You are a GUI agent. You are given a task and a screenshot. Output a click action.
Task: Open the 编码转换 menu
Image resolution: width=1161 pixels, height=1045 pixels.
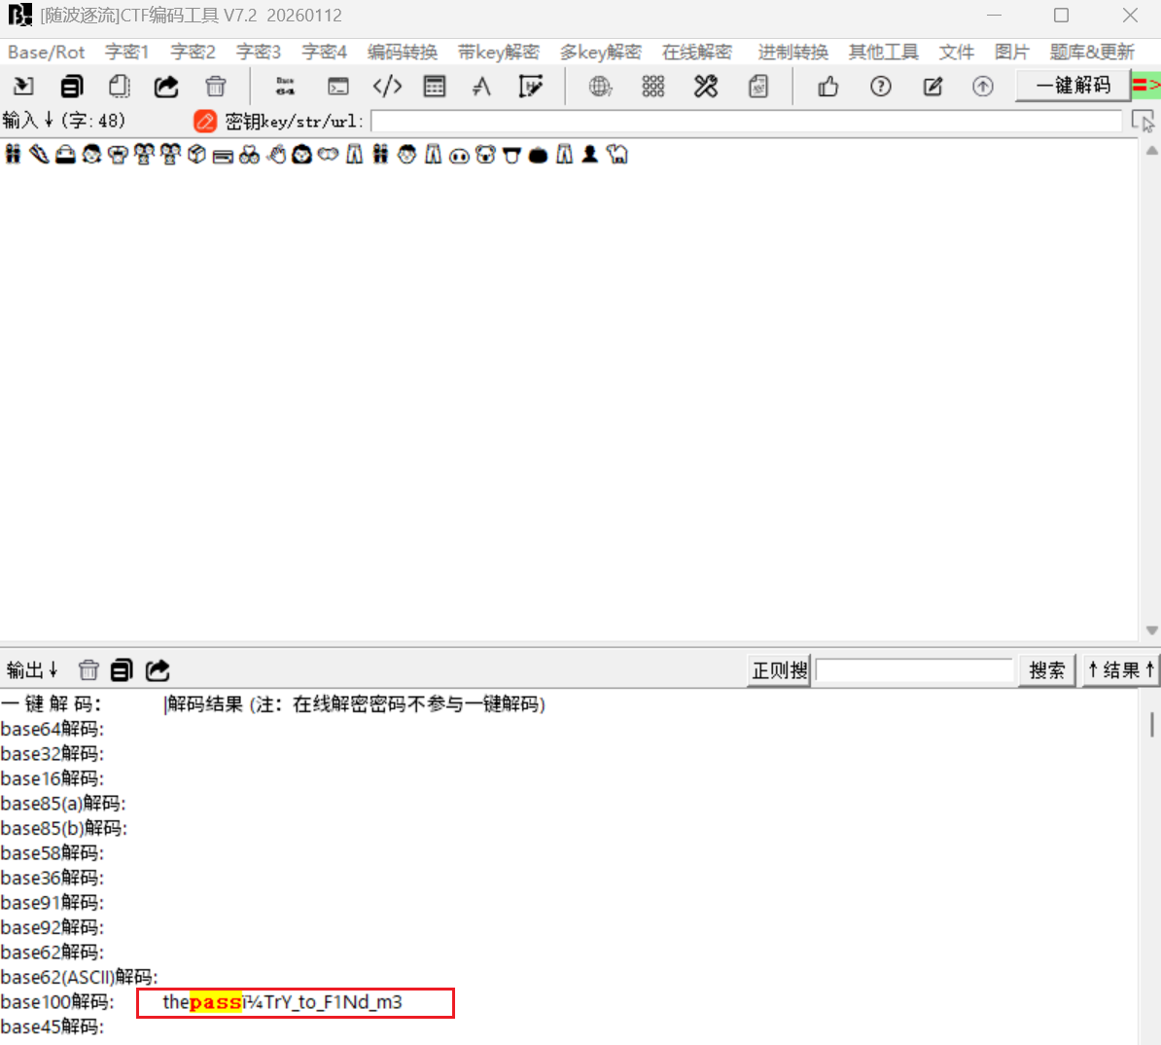coord(402,53)
